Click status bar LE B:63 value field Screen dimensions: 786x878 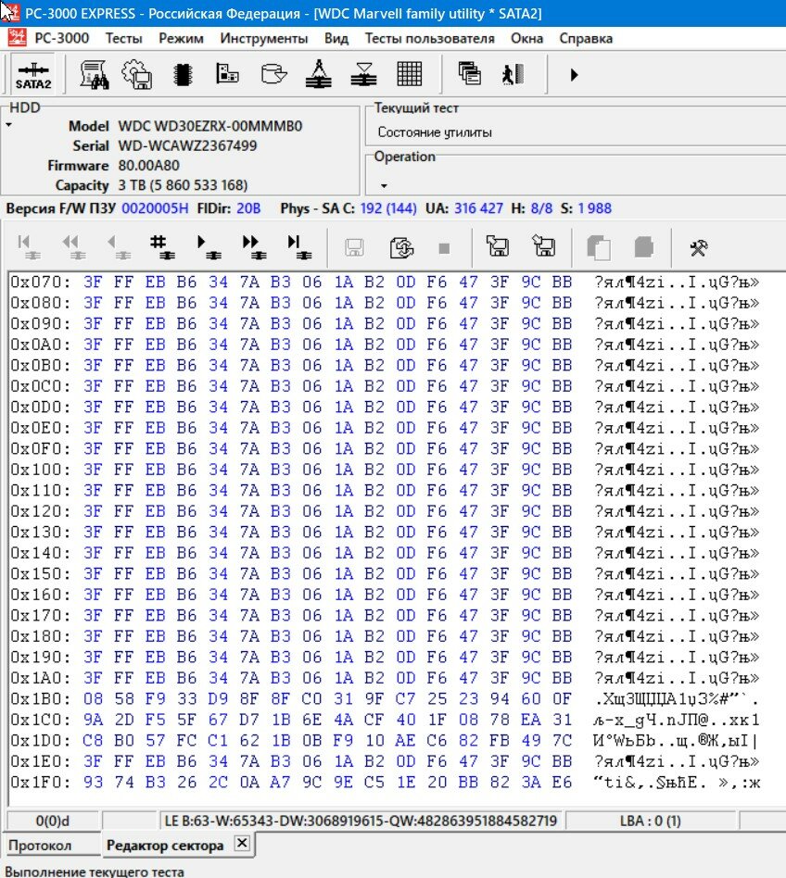click(361, 821)
